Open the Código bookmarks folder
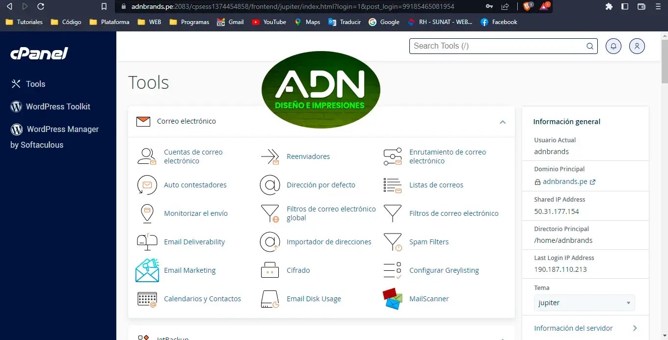Viewport: 668px width, 340px height. [66, 22]
